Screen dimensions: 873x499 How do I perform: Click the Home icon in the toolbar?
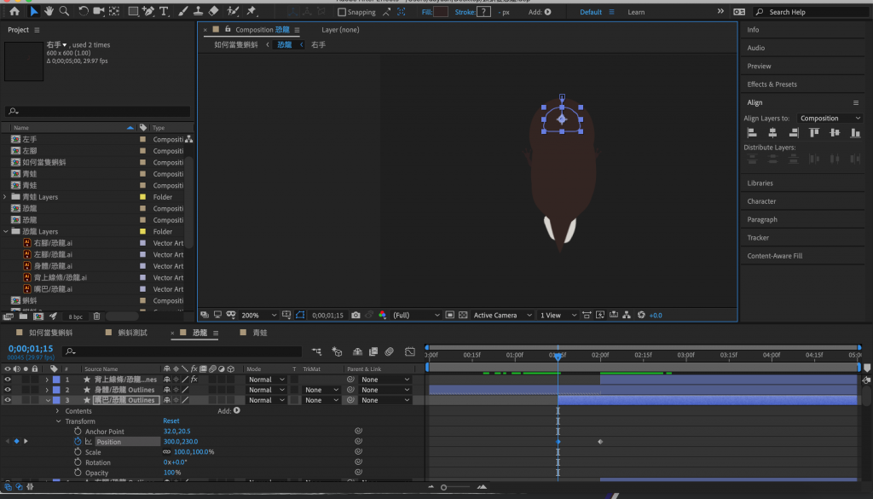pos(14,12)
